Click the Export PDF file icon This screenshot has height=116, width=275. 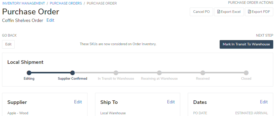click(249, 12)
